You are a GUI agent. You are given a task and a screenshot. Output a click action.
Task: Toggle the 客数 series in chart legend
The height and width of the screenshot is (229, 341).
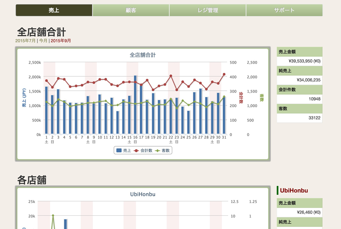pos(162,151)
